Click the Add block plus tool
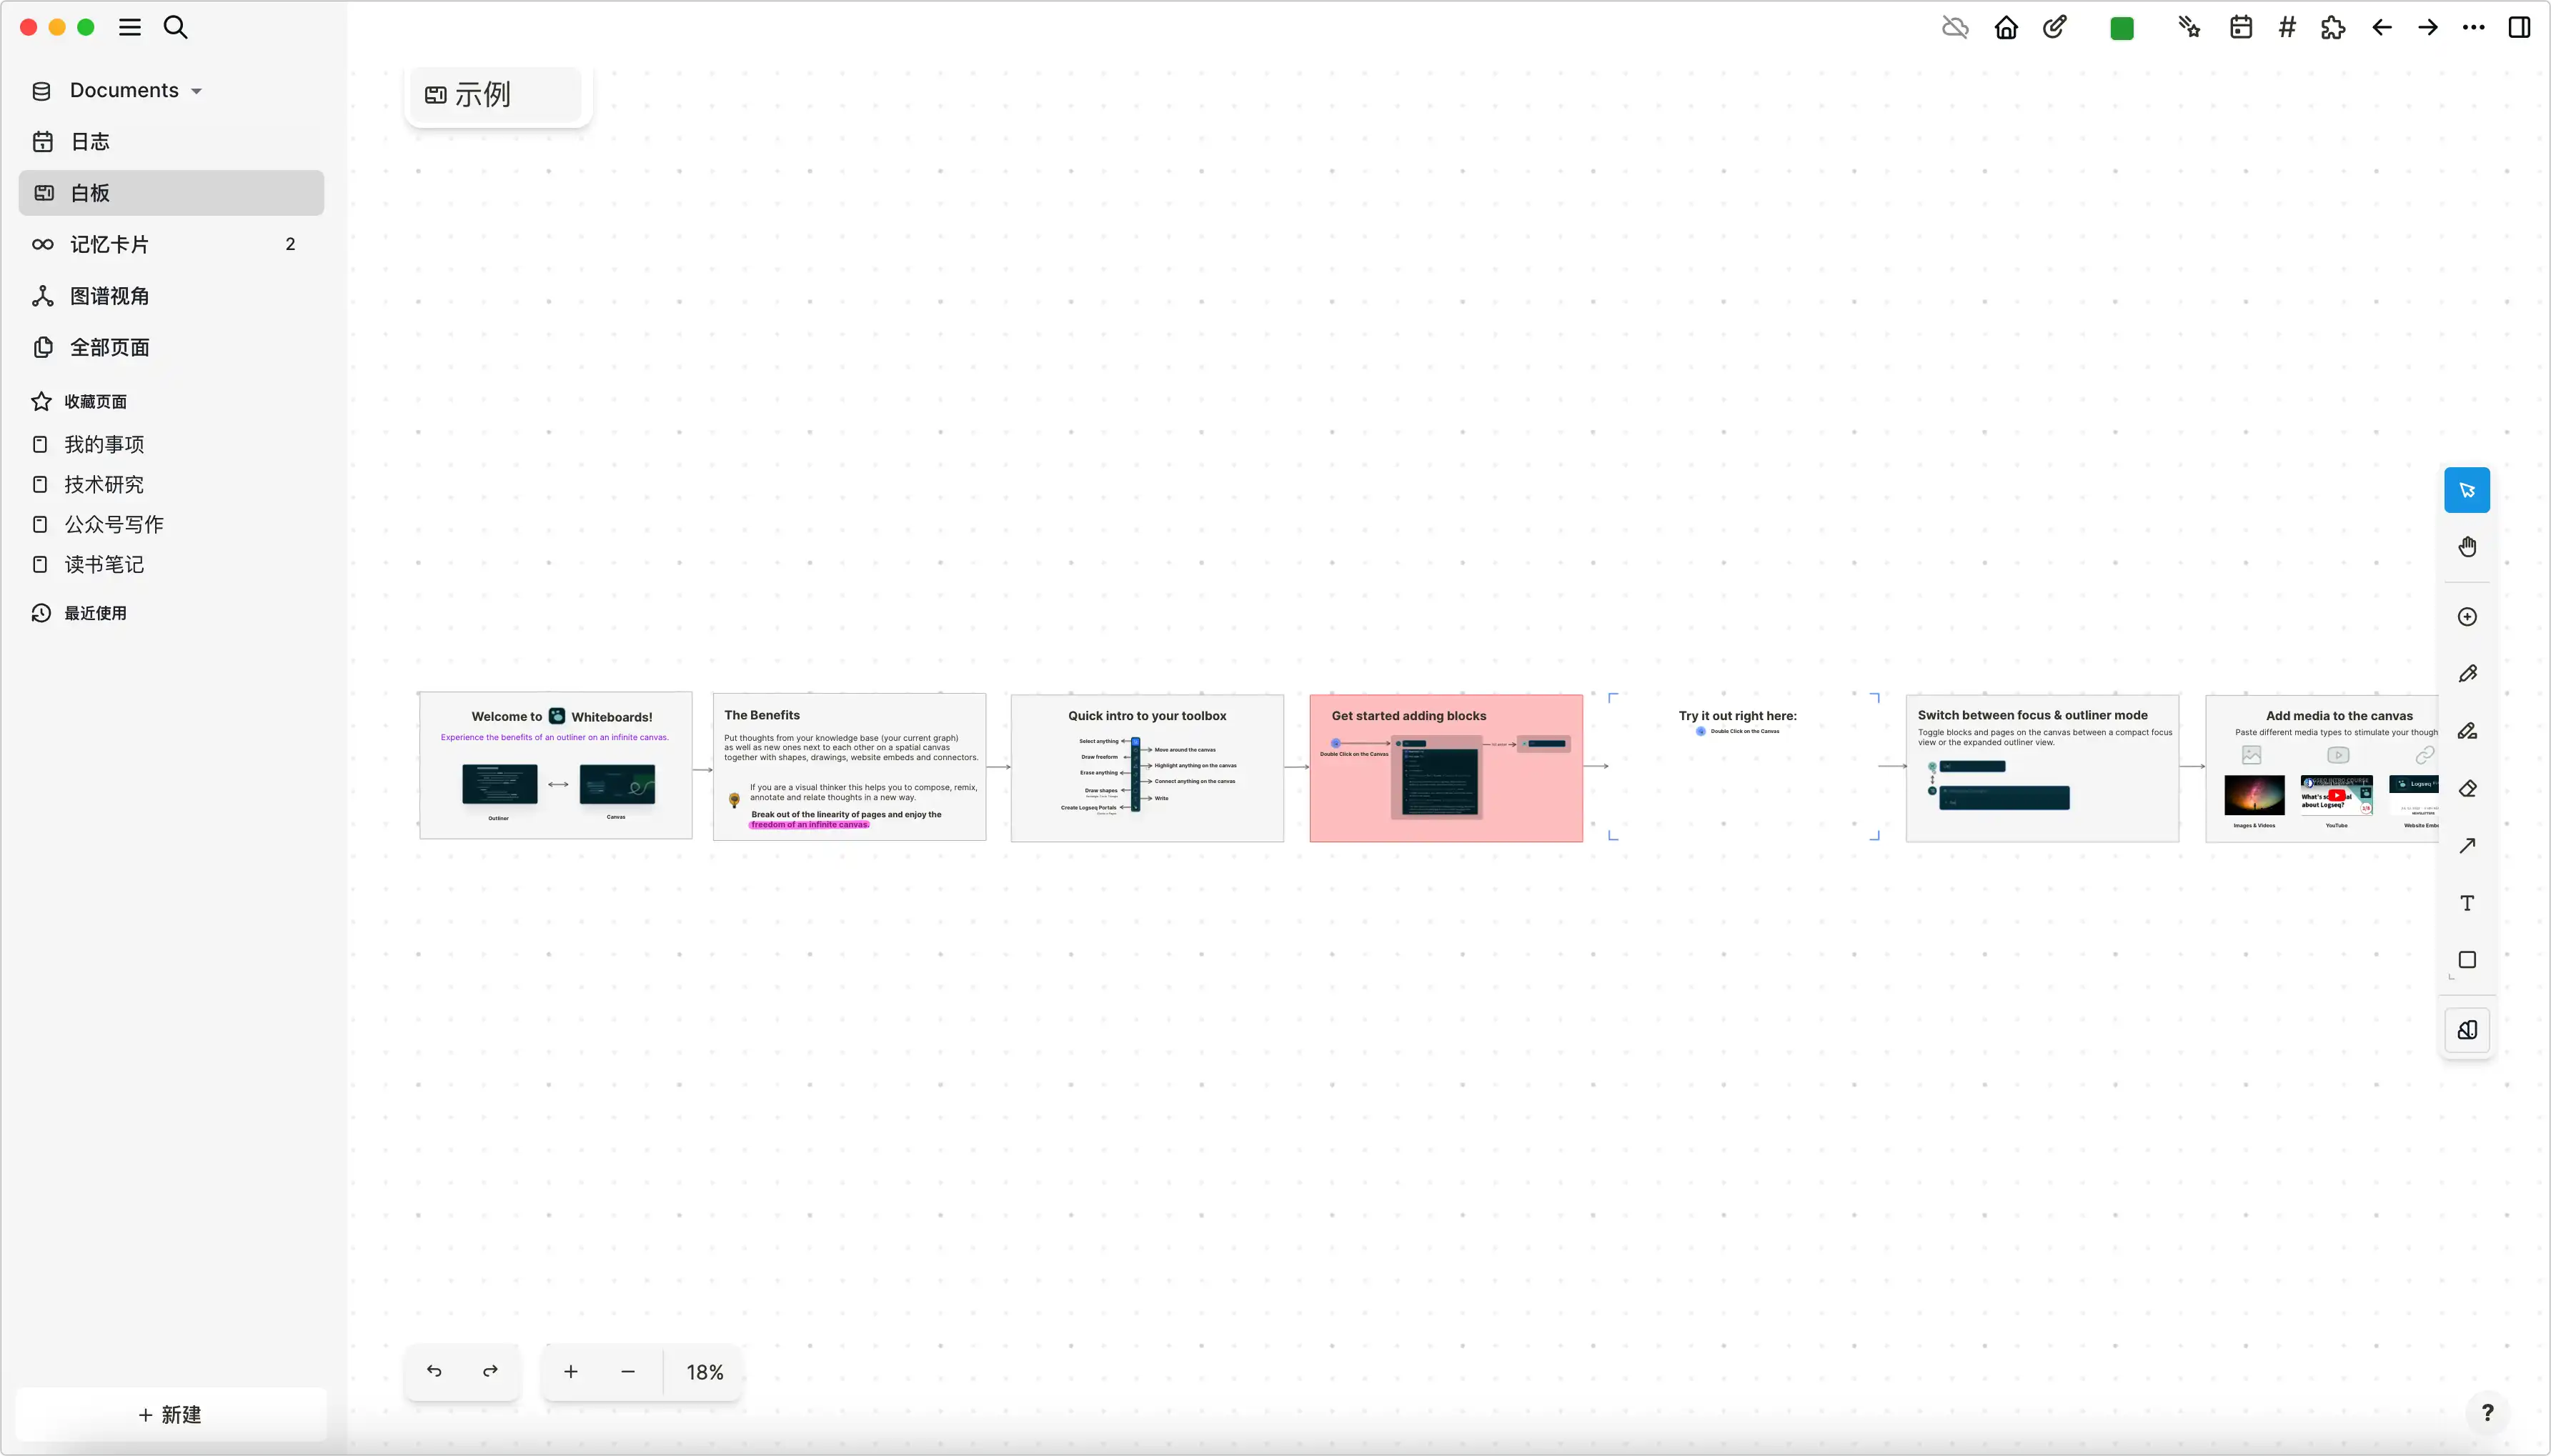Image resolution: width=2551 pixels, height=1456 pixels. coord(2467,617)
